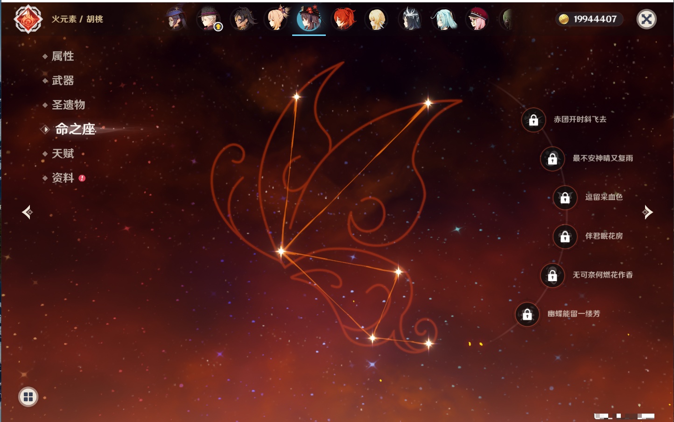Go to previous character with left arrow

tap(27, 212)
